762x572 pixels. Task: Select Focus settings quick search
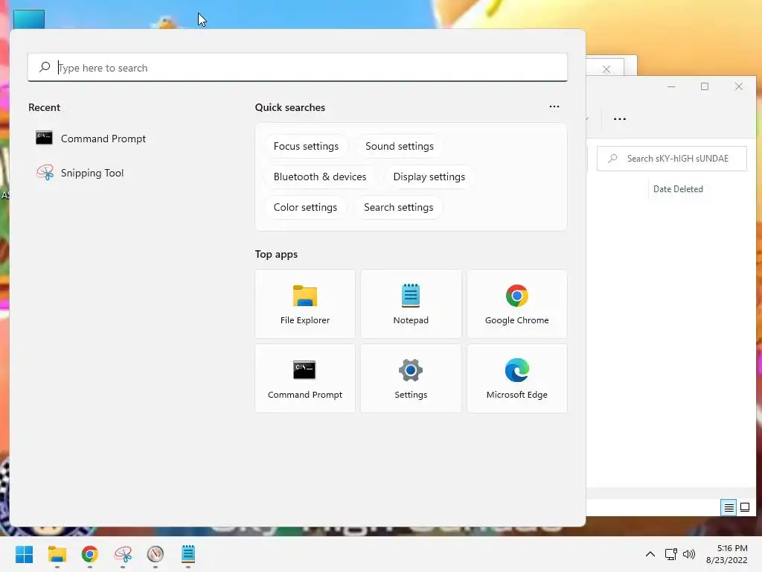pos(306,147)
